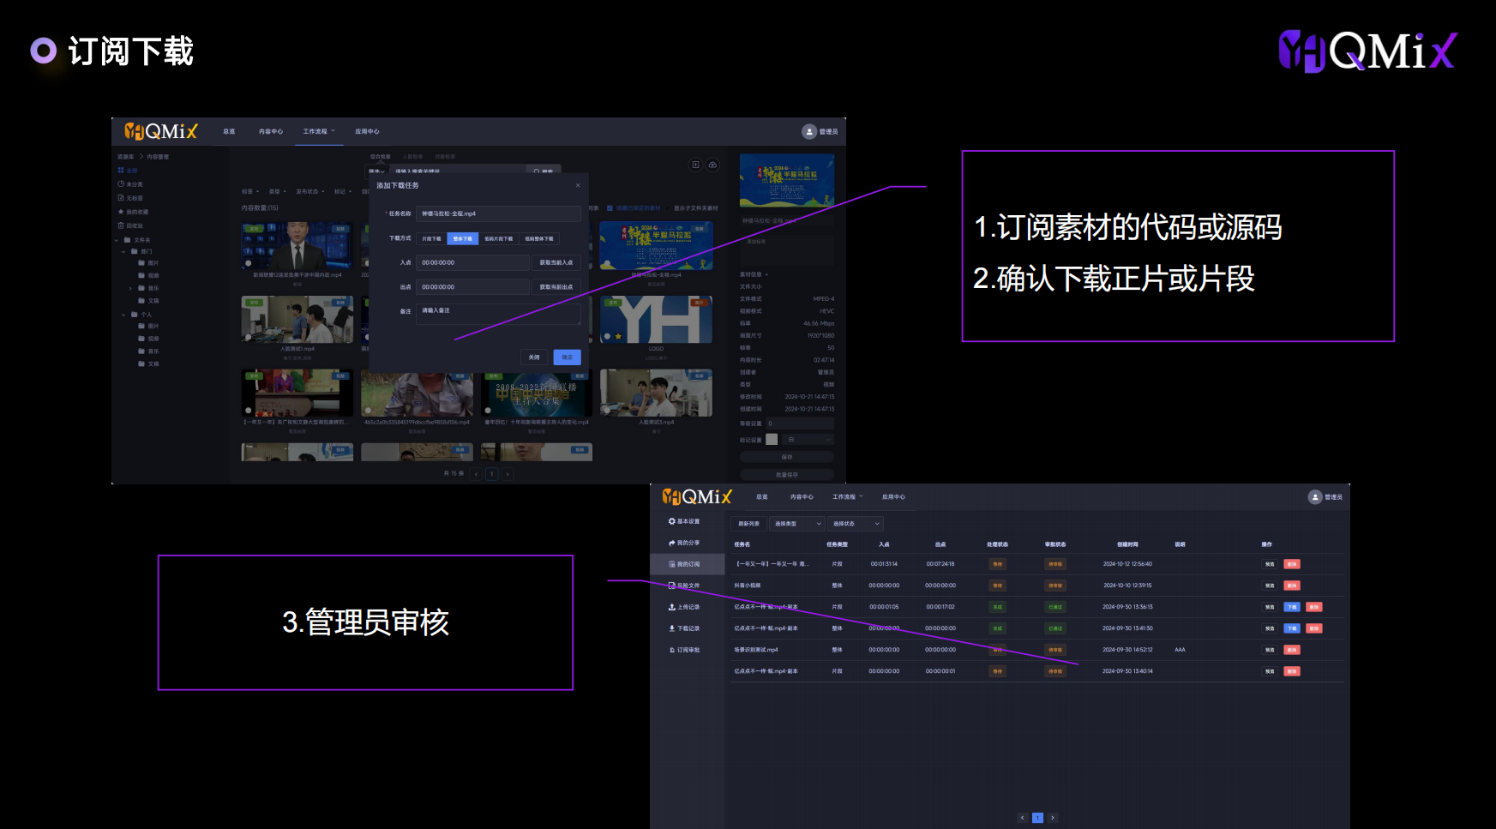Click the 获取当前入点 button
The width and height of the screenshot is (1496, 829).
coord(556,262)
